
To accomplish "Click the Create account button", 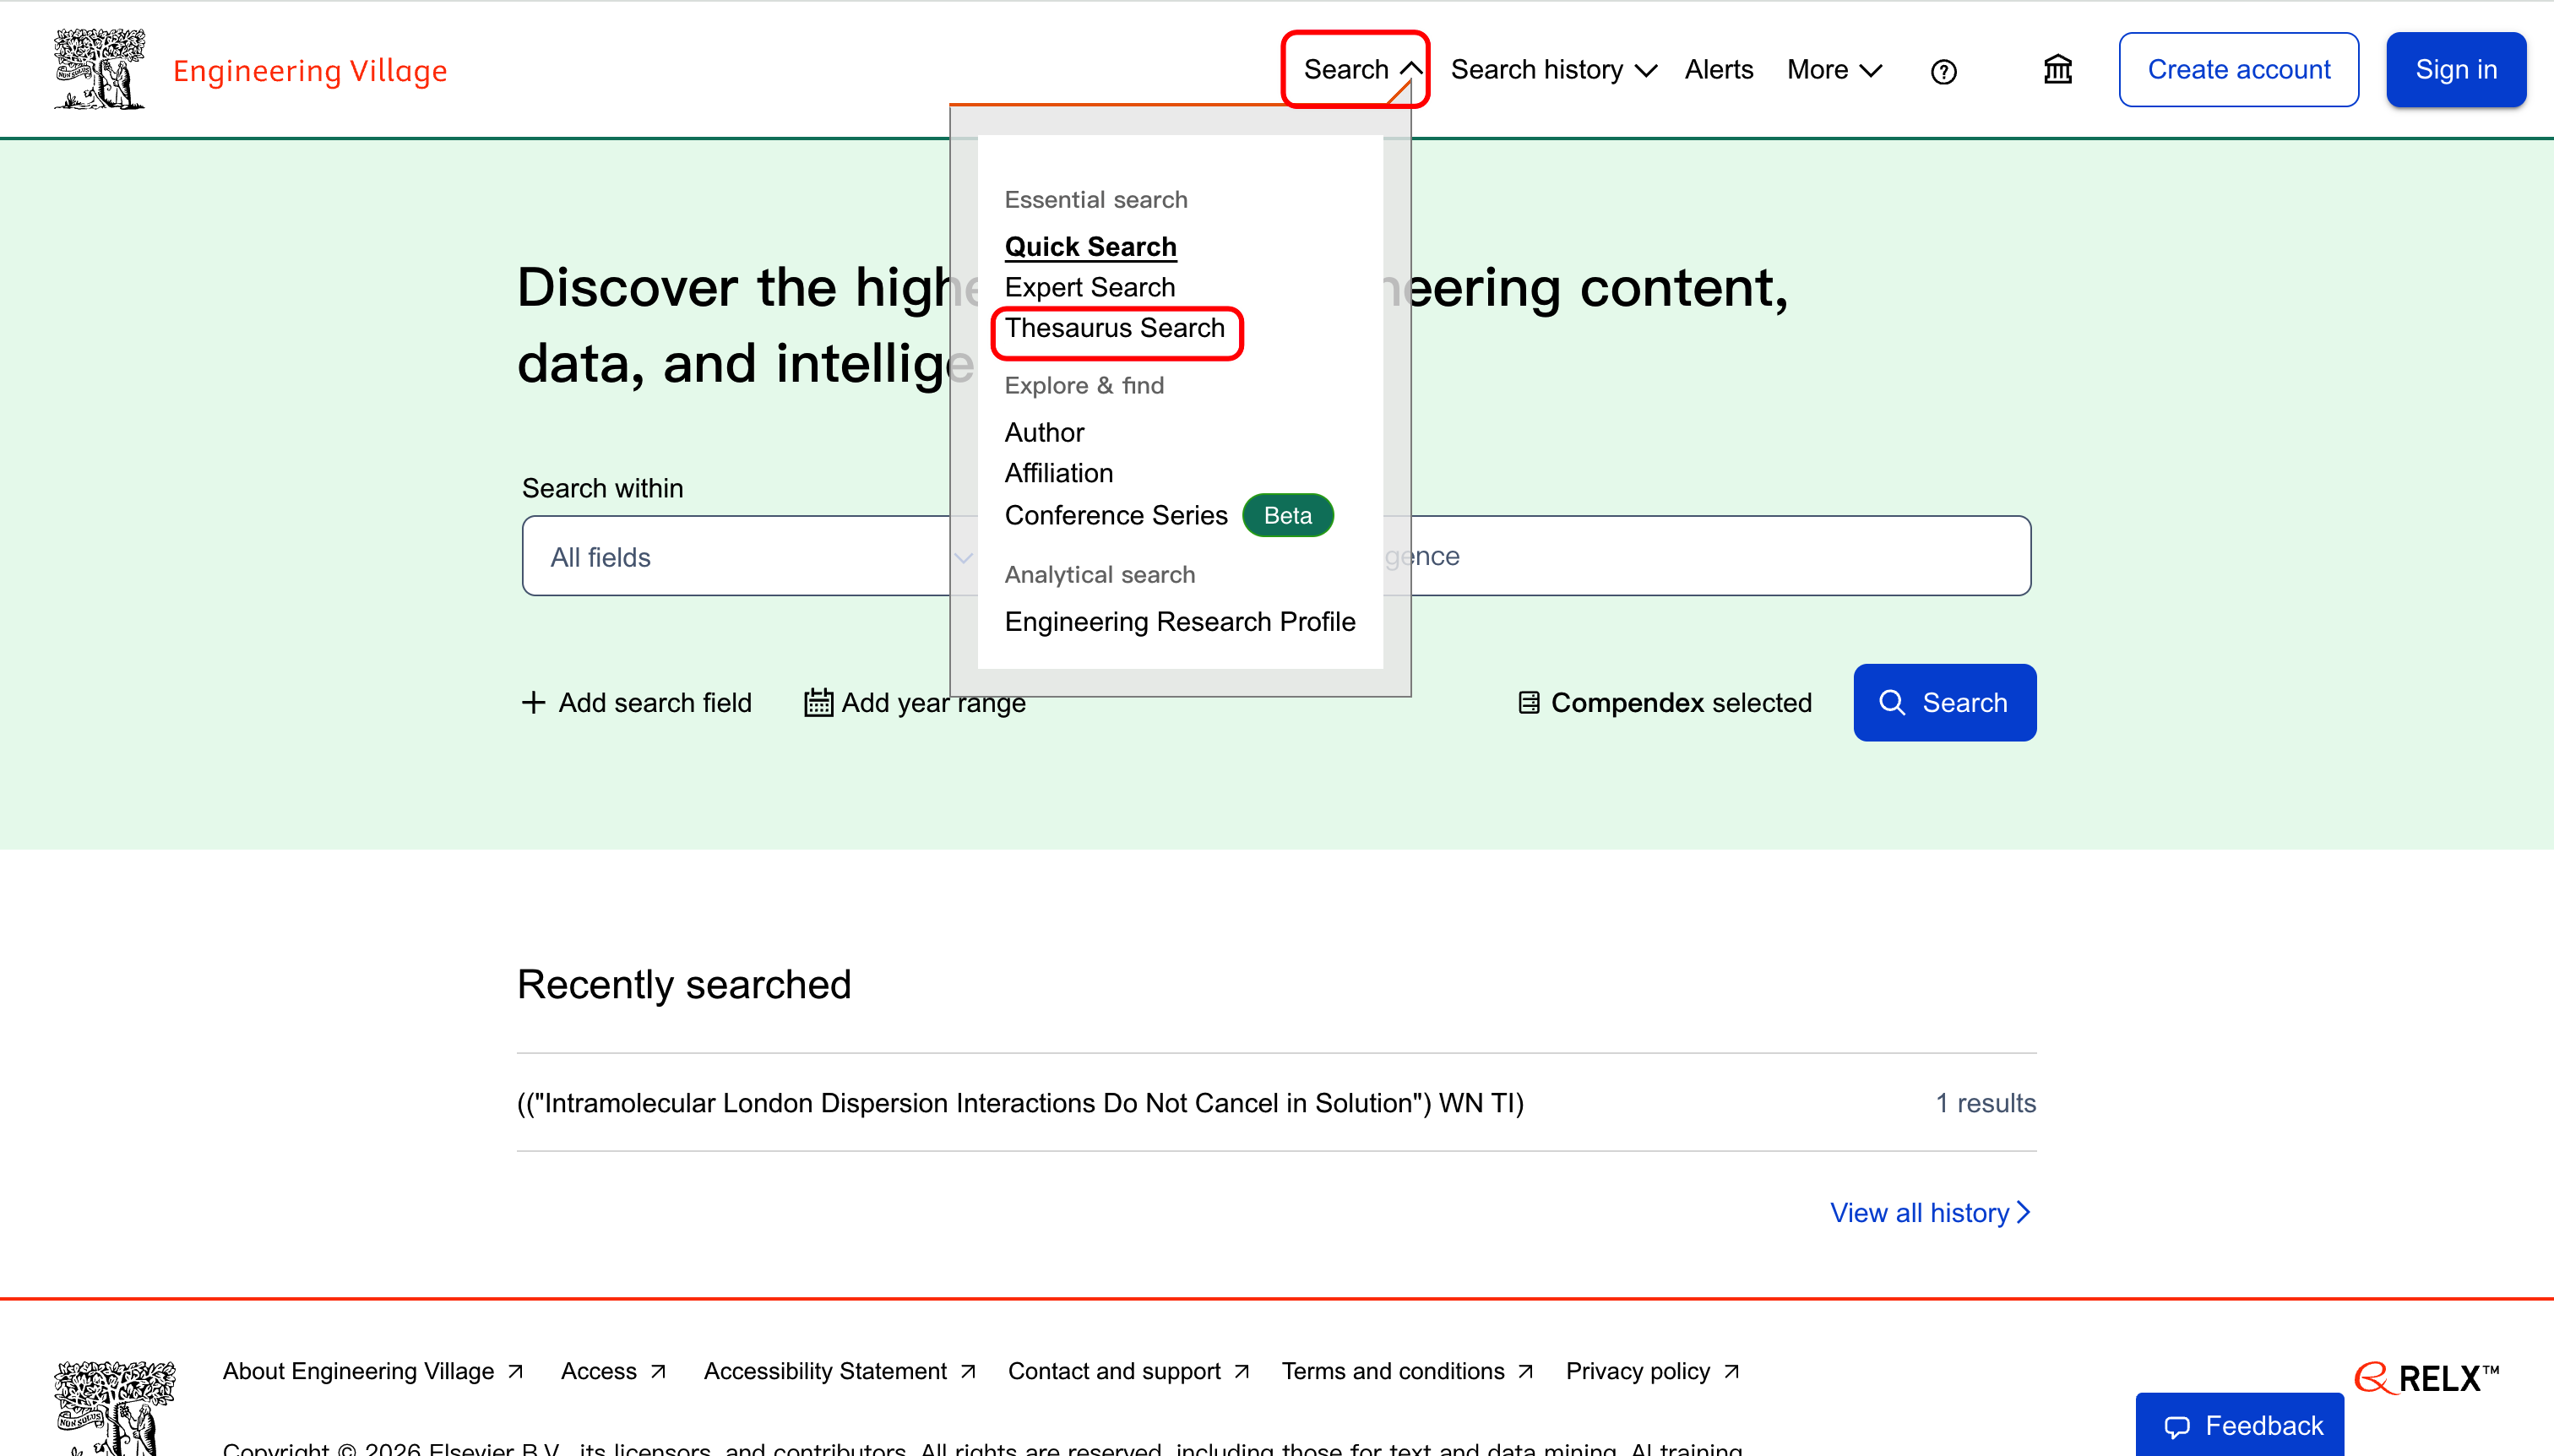I will click(2238, 69).
